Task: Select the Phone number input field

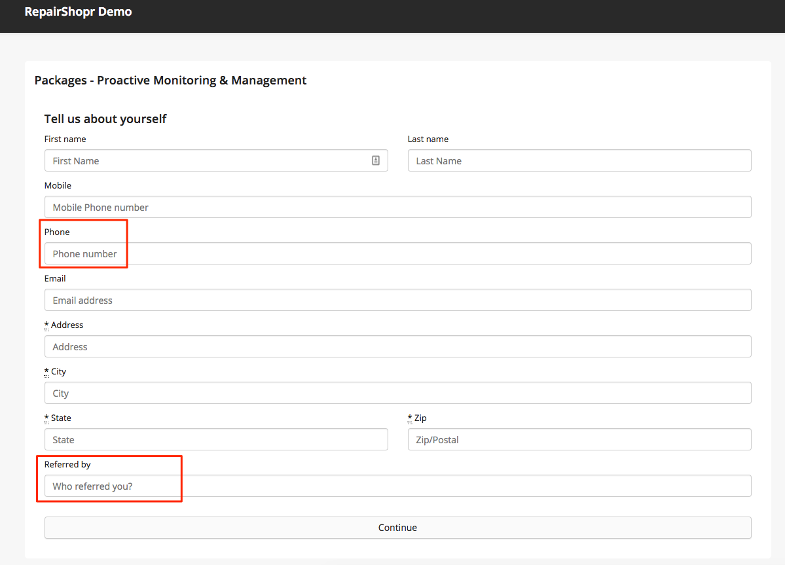Action: 398,254
